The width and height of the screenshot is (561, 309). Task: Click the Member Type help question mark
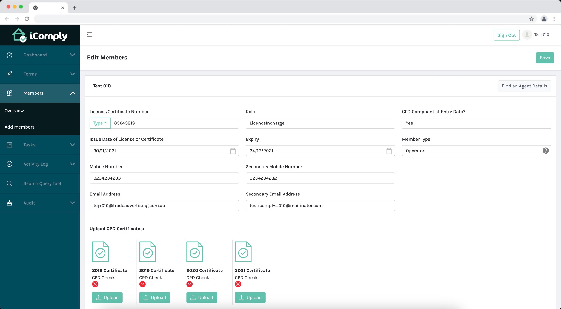[x=546, y=151]
